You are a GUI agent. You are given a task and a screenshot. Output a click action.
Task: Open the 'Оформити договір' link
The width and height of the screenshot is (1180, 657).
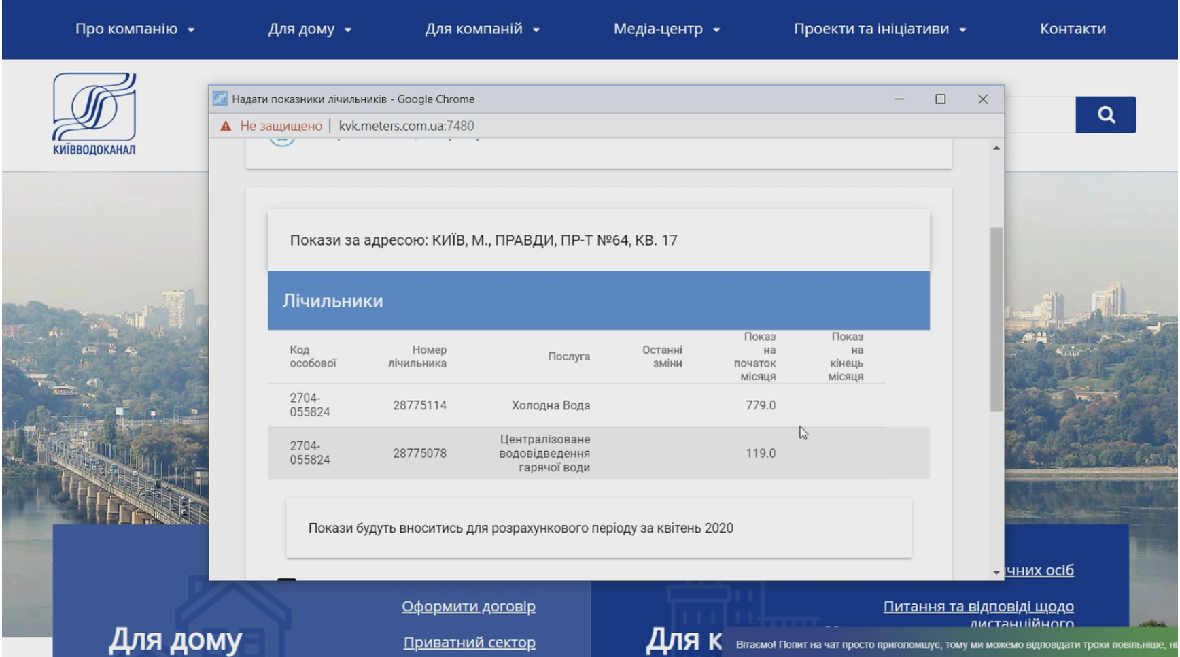[468, 606]
